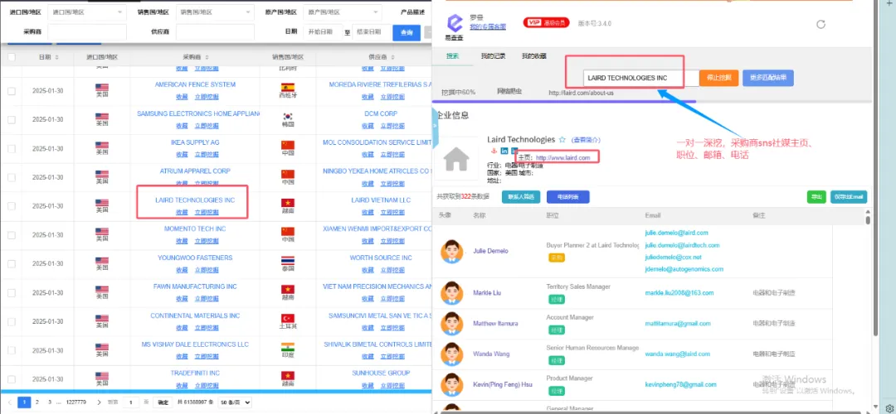Image resolution: width=896 pixels, height=414 pixels.
Task: Click the 仅导出Email button
Action: (x=849, y=197)
